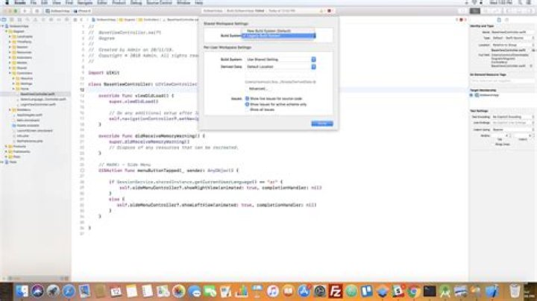Open Line Endings dropdown in inspector

click(512, 123)
